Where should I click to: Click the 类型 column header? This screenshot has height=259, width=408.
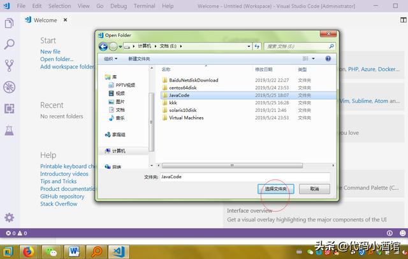(302, 69)
